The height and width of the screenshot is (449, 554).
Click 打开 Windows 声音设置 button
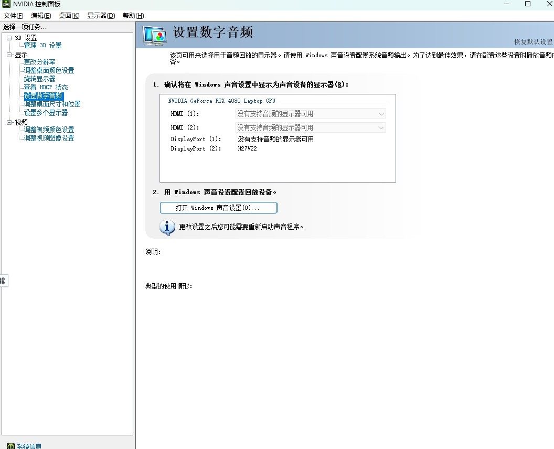[218, 208]
